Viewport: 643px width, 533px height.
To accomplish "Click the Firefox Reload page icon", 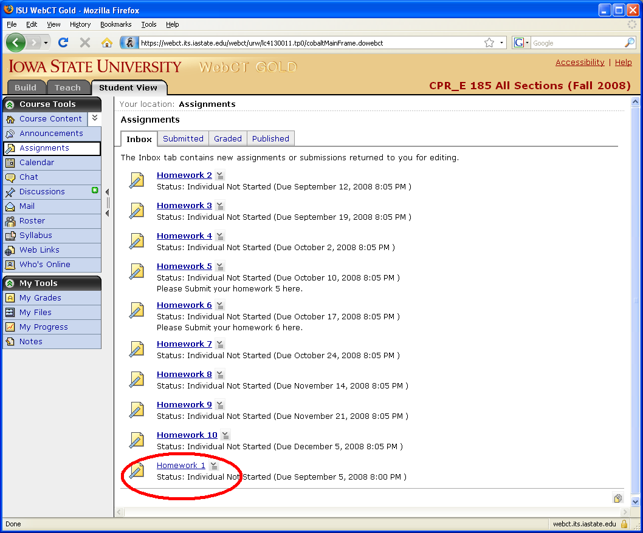I will pos(63,42).
